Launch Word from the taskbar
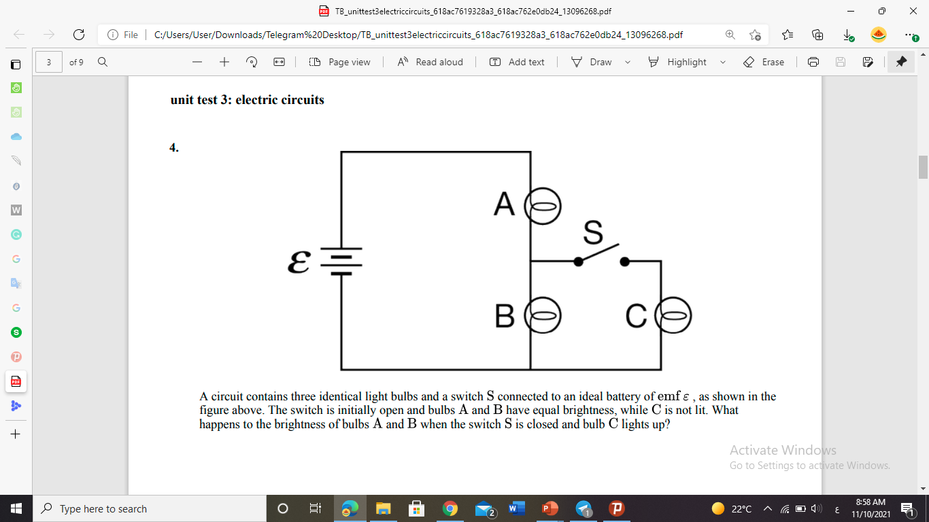The image size is (929, 522). coord(516,508)
